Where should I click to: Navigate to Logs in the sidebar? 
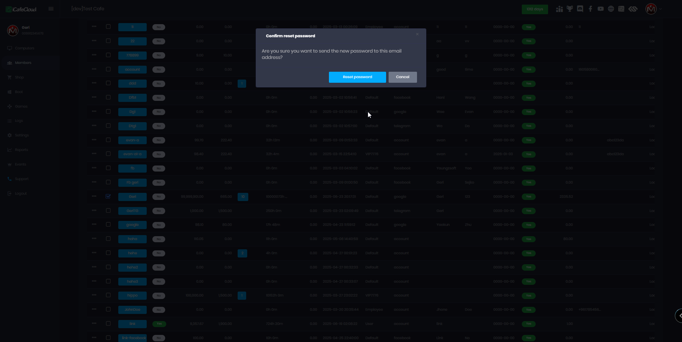point(19,121)
